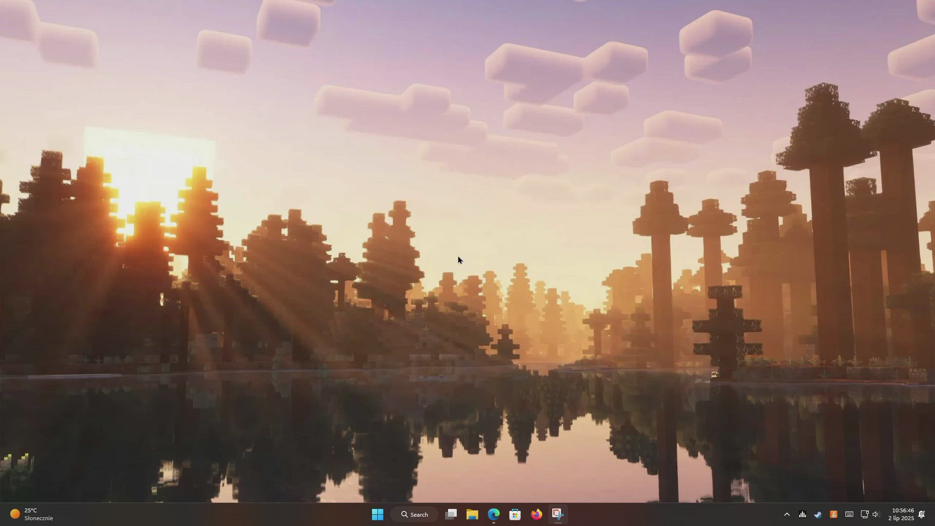
Task: Open Task View from taskbar
Action: point(451,514)
